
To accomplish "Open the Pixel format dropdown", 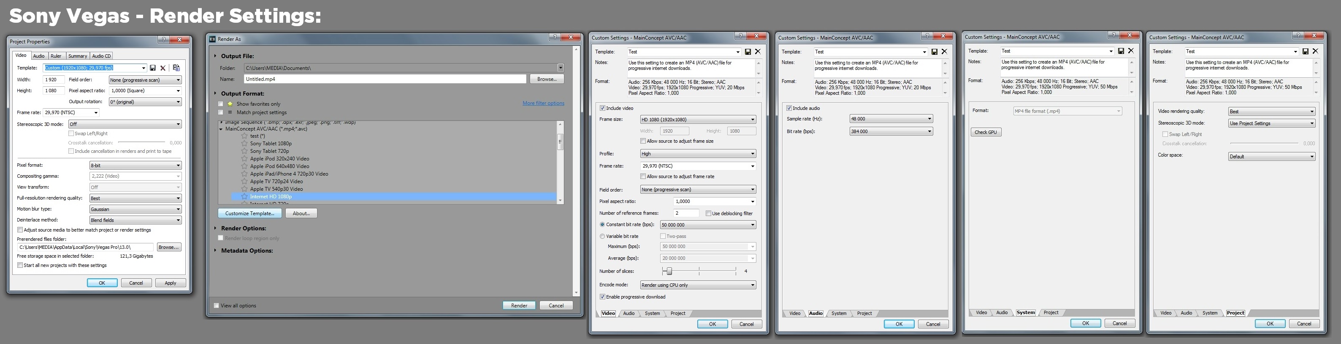I will tap(135, 165).
